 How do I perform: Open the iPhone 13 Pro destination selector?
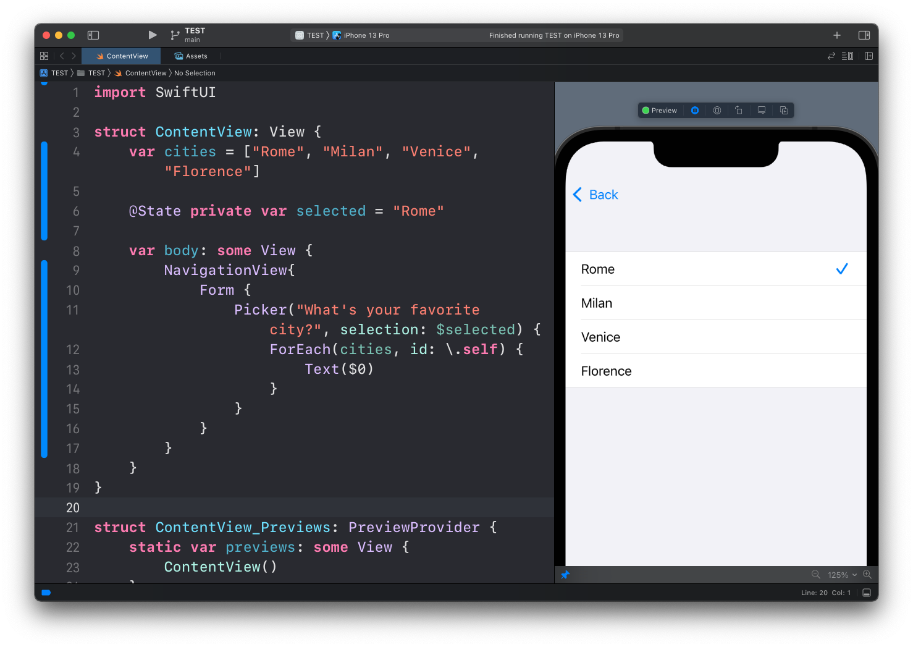click(x=366, y=35)
